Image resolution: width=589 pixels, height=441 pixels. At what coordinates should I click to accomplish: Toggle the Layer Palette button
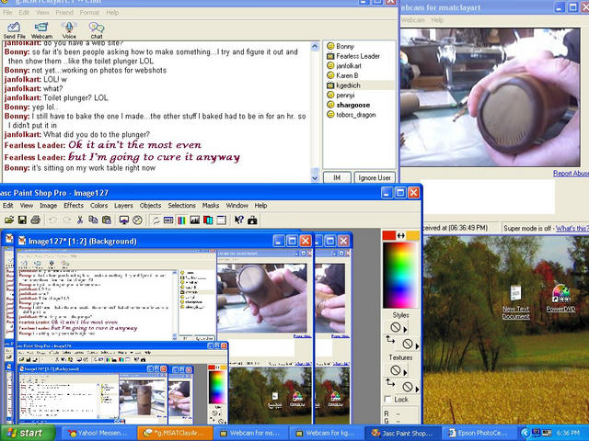[x=208, y=220]
